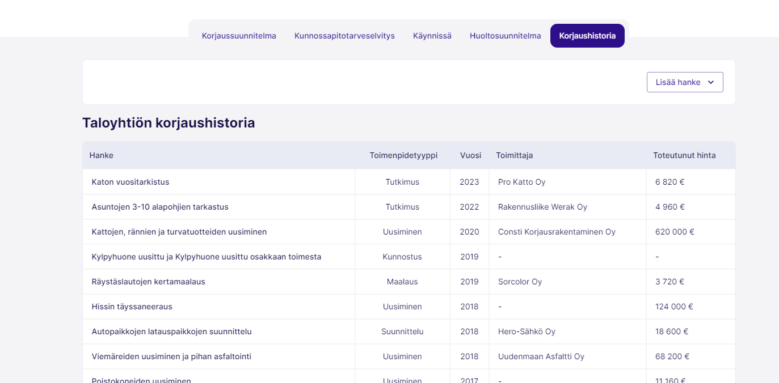
Task: Open the Hissin täyssaneeraus project
Action: (x=132, y=307)
